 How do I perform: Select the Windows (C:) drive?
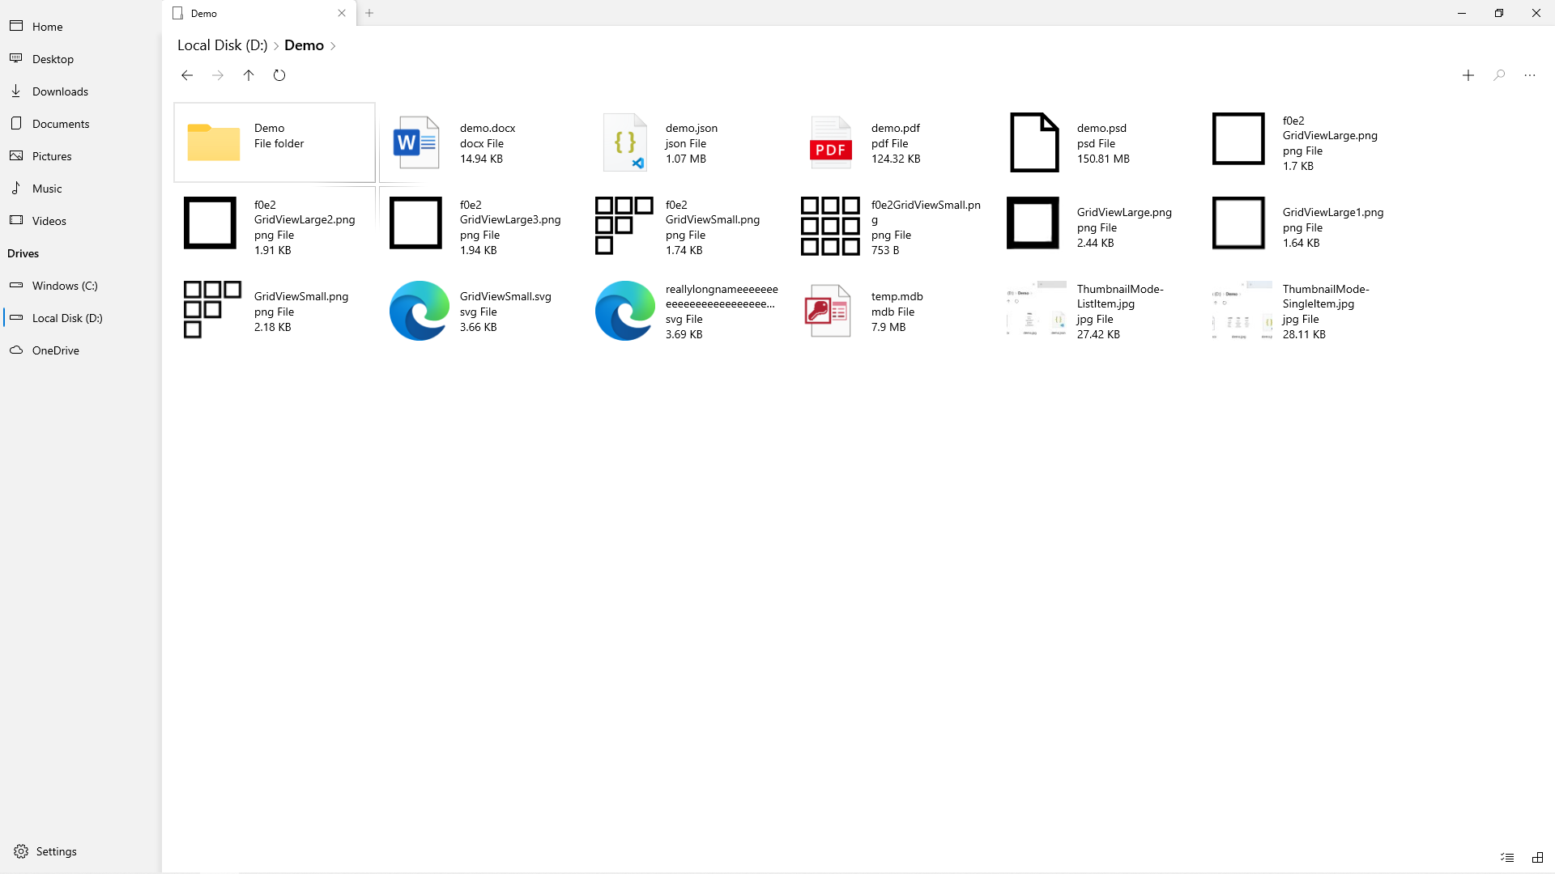(65, 286)
